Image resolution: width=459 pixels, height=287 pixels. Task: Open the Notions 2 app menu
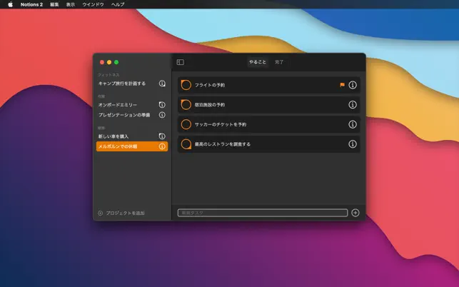coord(31,4)
